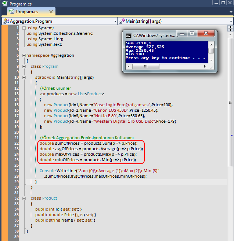This screenshot has height=241, width=234.
Task: Click the console's horizontal scrollbar thumb
Action: pos(146,67)
